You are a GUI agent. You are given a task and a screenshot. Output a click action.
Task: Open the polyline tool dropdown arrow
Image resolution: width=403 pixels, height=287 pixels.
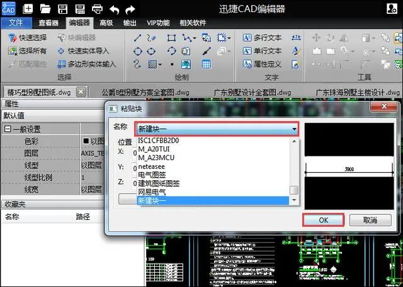pyautogui.click(x=195, y=38)
